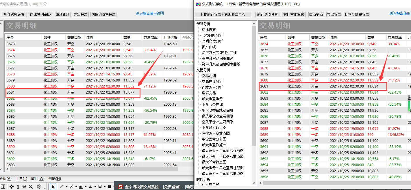
Task: Select the align lines drawing tool
Action: [x=100, y=187]
